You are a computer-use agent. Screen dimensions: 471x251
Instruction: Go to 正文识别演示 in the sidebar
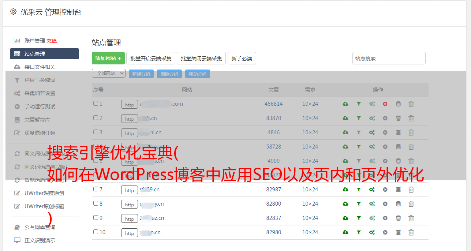pyautogui.click(x=40, y=240)
